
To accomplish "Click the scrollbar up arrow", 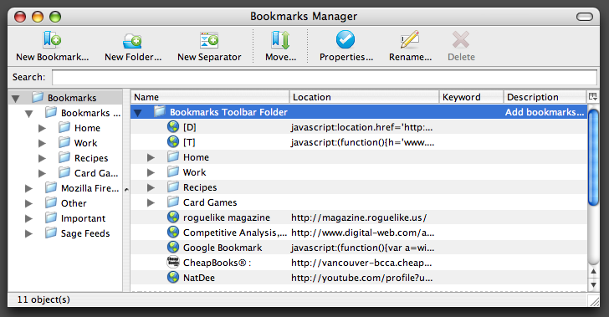I will (593, 271).
